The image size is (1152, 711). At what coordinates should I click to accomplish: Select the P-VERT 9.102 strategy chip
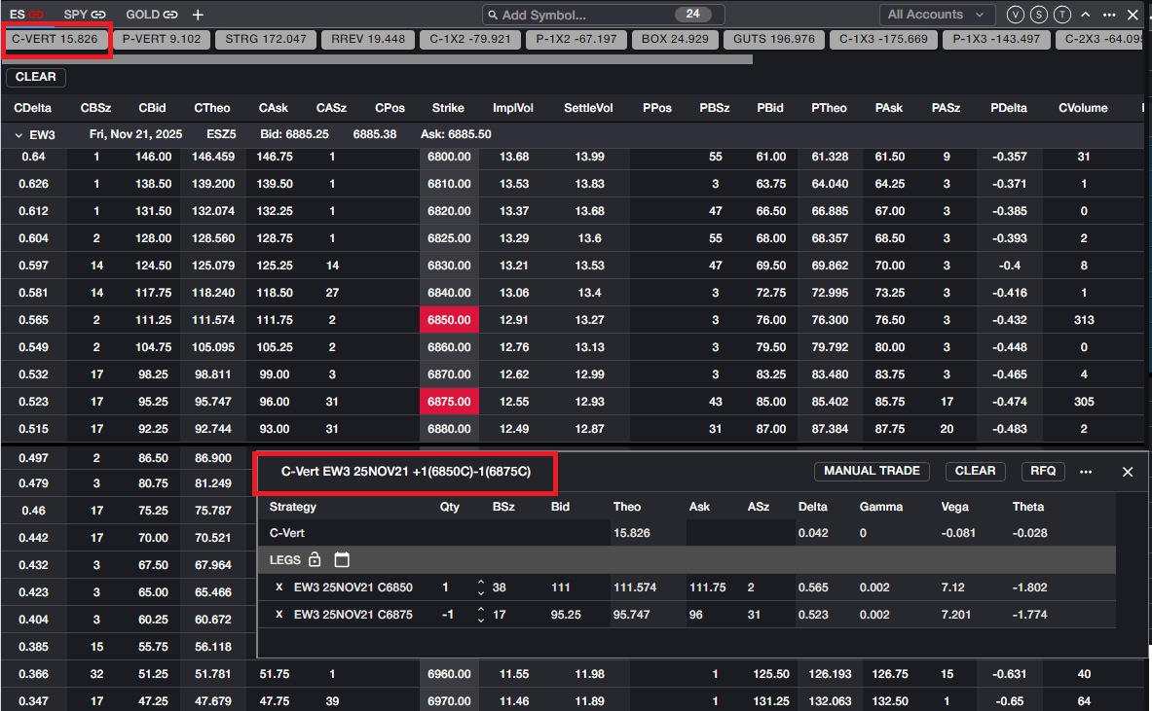162,40
